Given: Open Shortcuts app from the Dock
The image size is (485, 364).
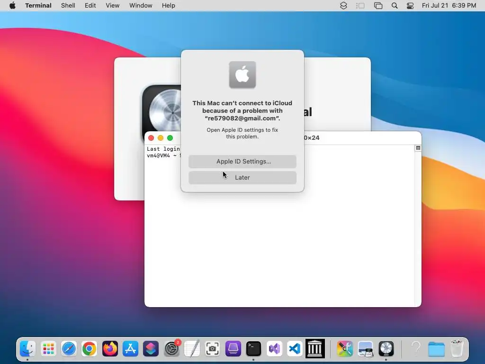Looking at the screenshot, I should 151,349.
